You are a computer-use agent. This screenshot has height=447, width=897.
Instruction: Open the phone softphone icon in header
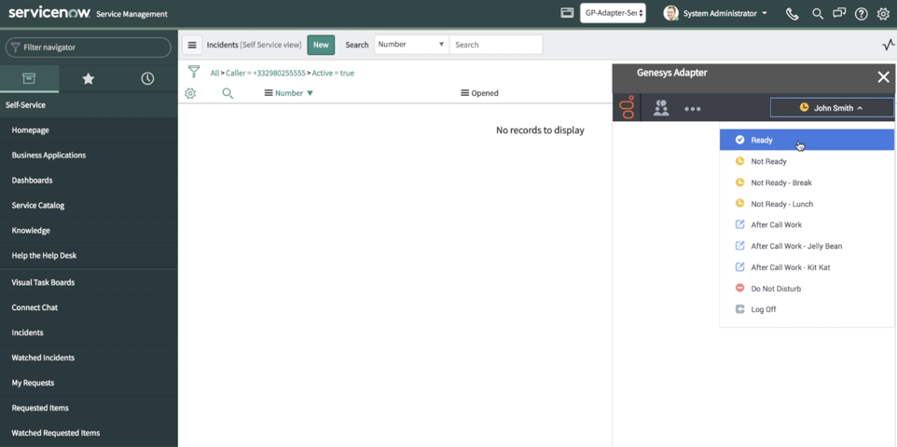click(x=793, y=14)
